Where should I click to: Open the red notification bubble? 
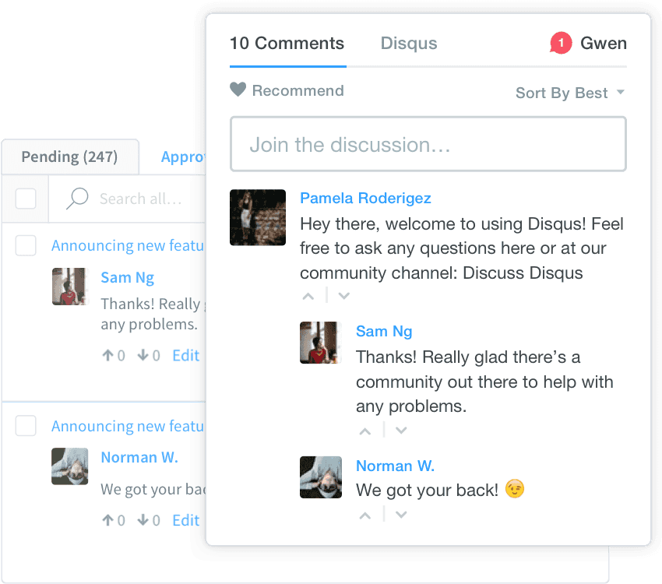[x=561, y=43]
